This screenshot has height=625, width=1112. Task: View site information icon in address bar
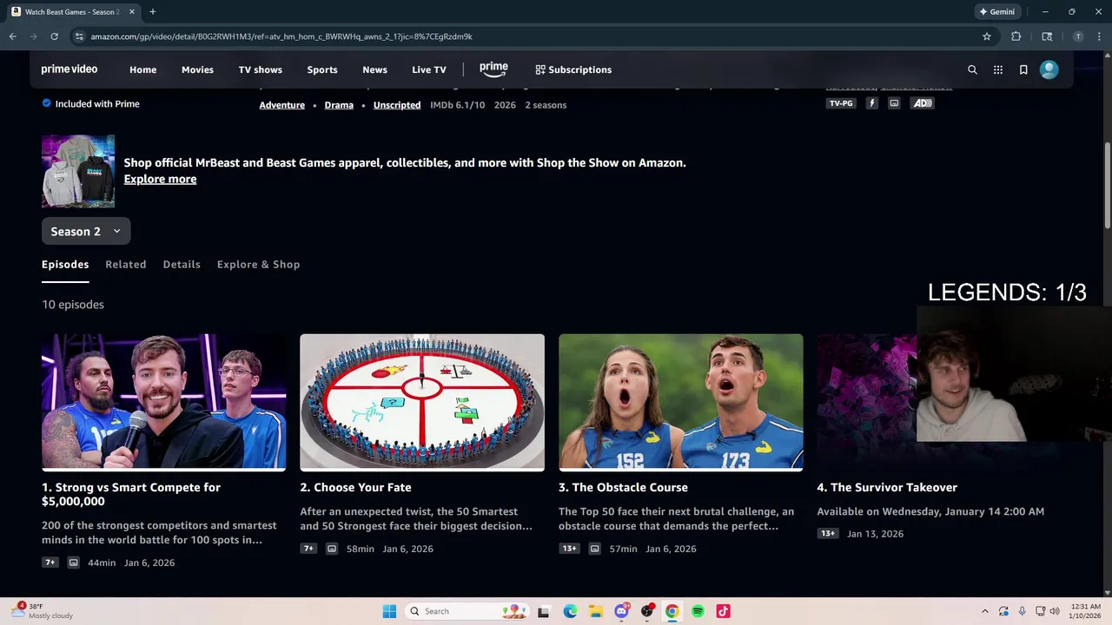click(79, 36)
